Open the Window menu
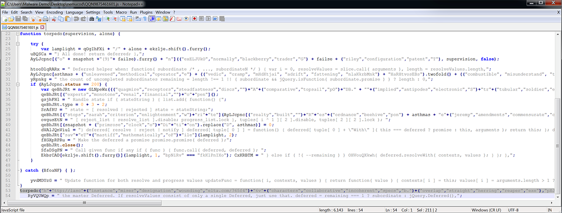 tap(163, 12)
